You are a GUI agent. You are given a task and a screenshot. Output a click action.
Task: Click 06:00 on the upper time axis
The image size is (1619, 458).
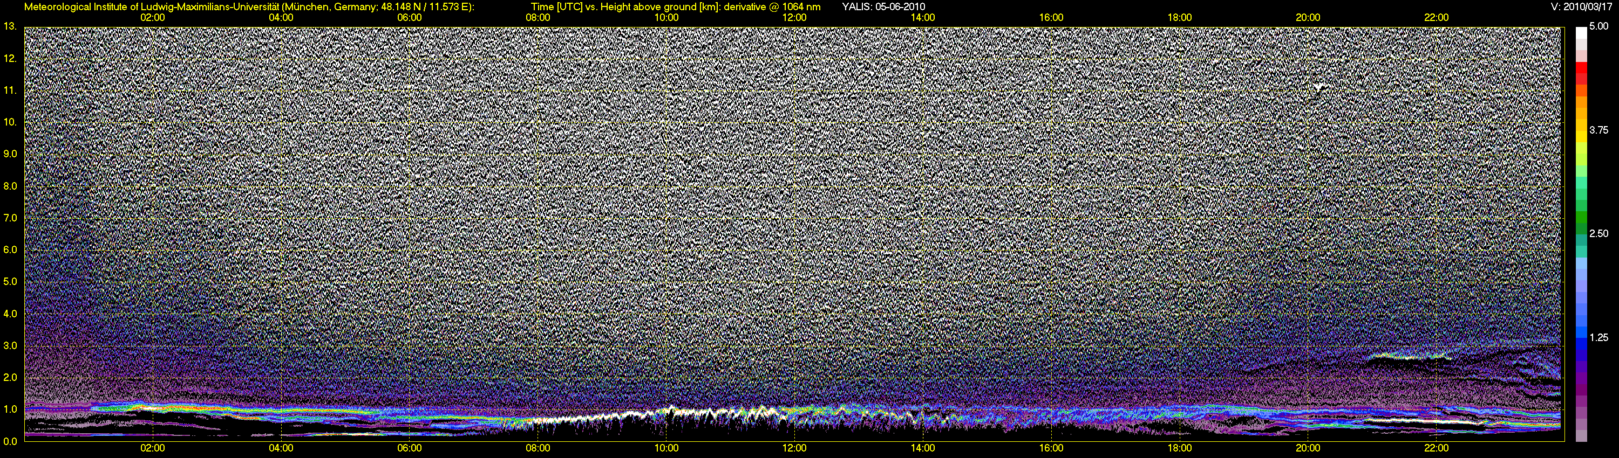pyautogui.click(x=409, y=18)
